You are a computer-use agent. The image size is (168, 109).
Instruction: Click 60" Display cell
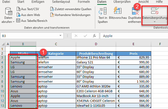click(x=96, y=72)
